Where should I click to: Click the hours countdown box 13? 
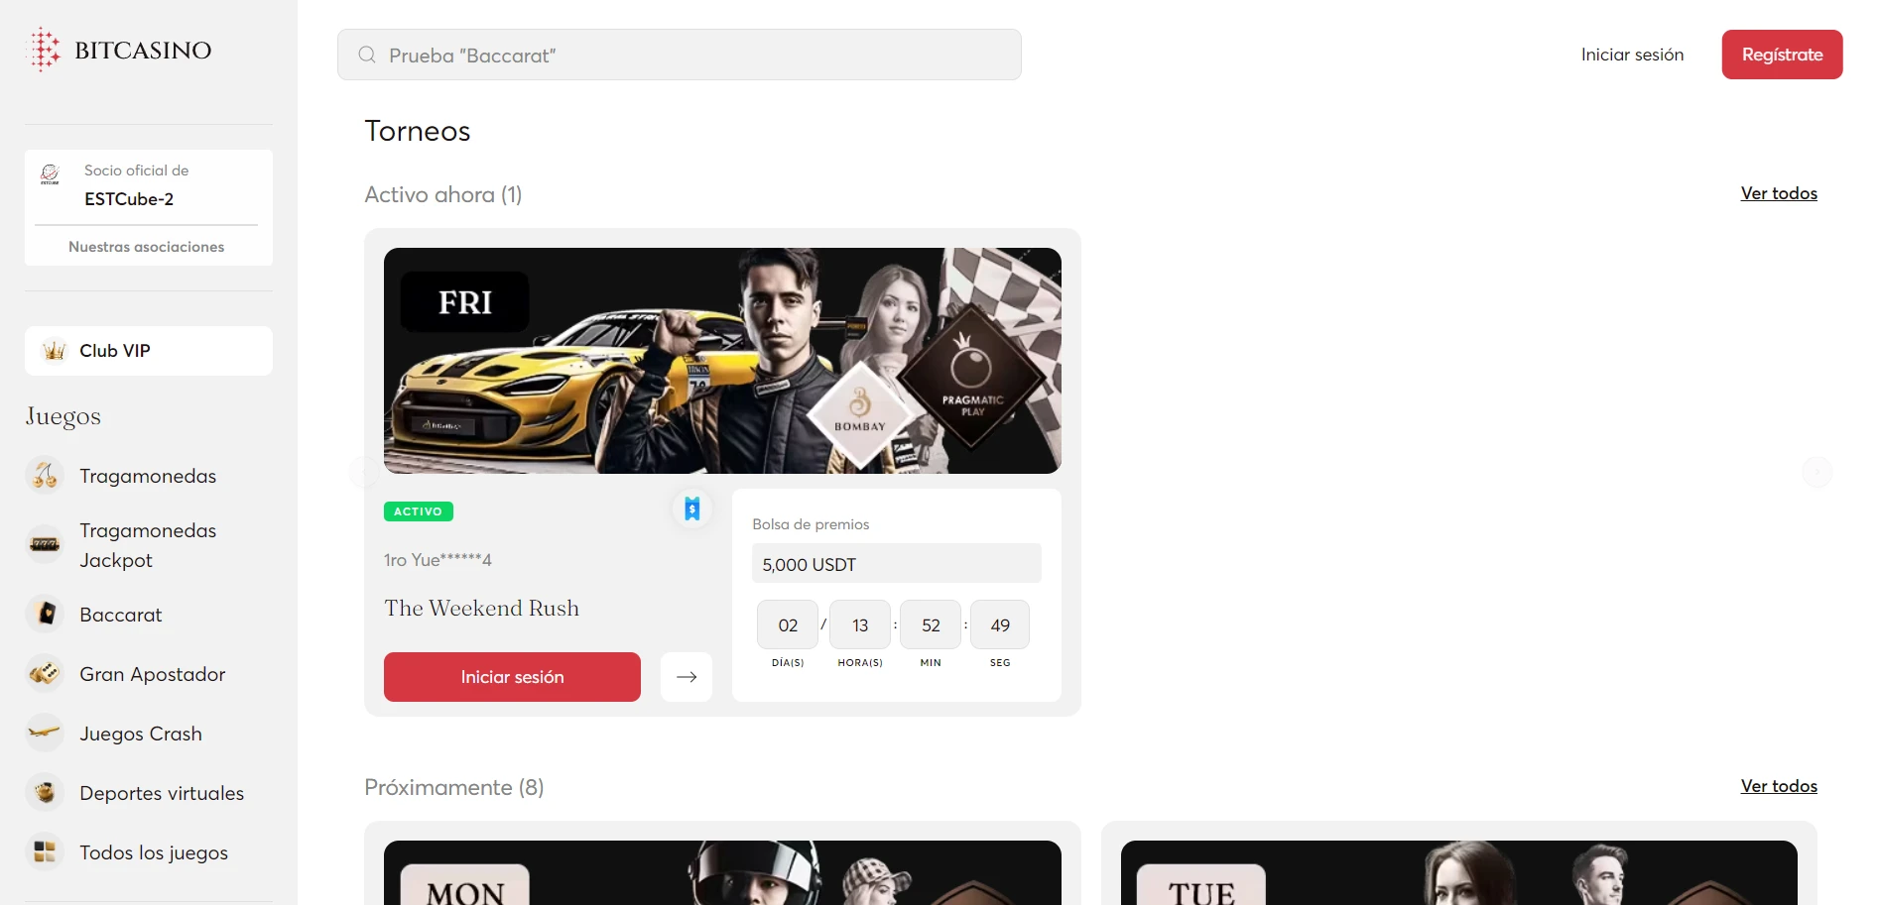click(860, 625)
